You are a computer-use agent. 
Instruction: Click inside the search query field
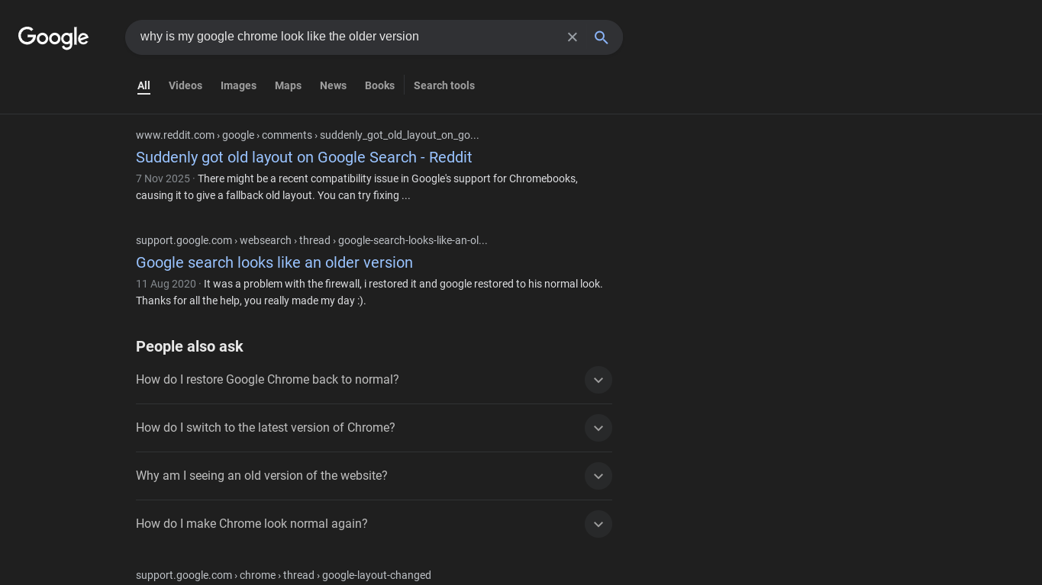pos(344,37)
